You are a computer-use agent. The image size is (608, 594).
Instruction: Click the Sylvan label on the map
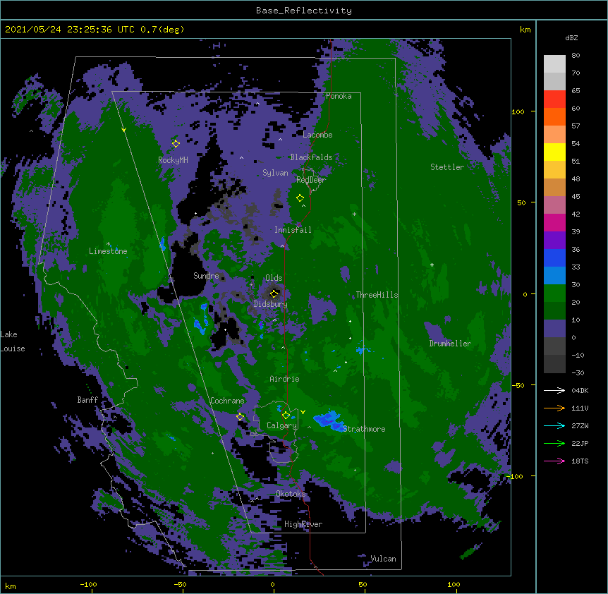point(275,173)
